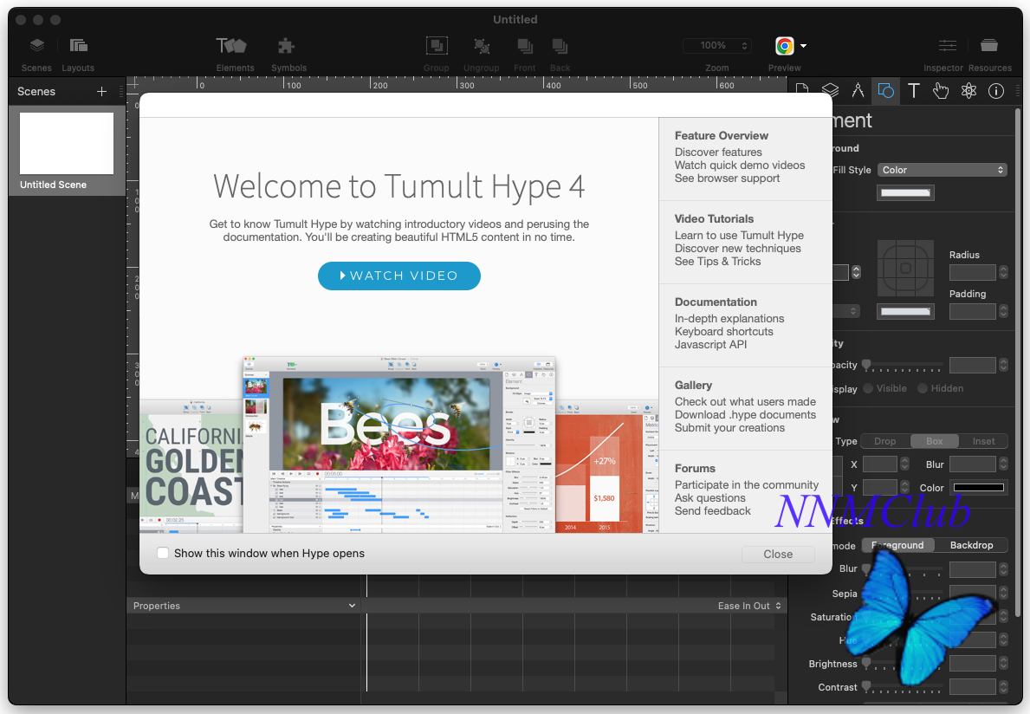
Task: Send element to Back icon
Action: [x=560, y=46]
